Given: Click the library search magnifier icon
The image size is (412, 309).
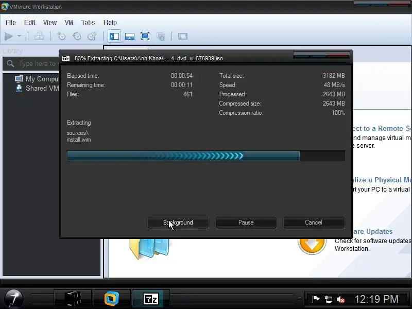Looking at the screenshot, I should pyautogui.click(x=10, y=63).
